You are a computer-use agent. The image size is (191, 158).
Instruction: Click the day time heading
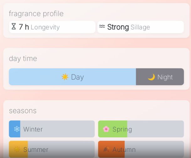[23, 59]
